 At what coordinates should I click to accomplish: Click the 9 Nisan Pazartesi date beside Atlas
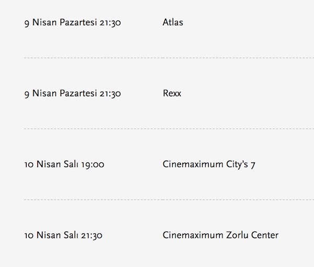(x=60, y=23)
